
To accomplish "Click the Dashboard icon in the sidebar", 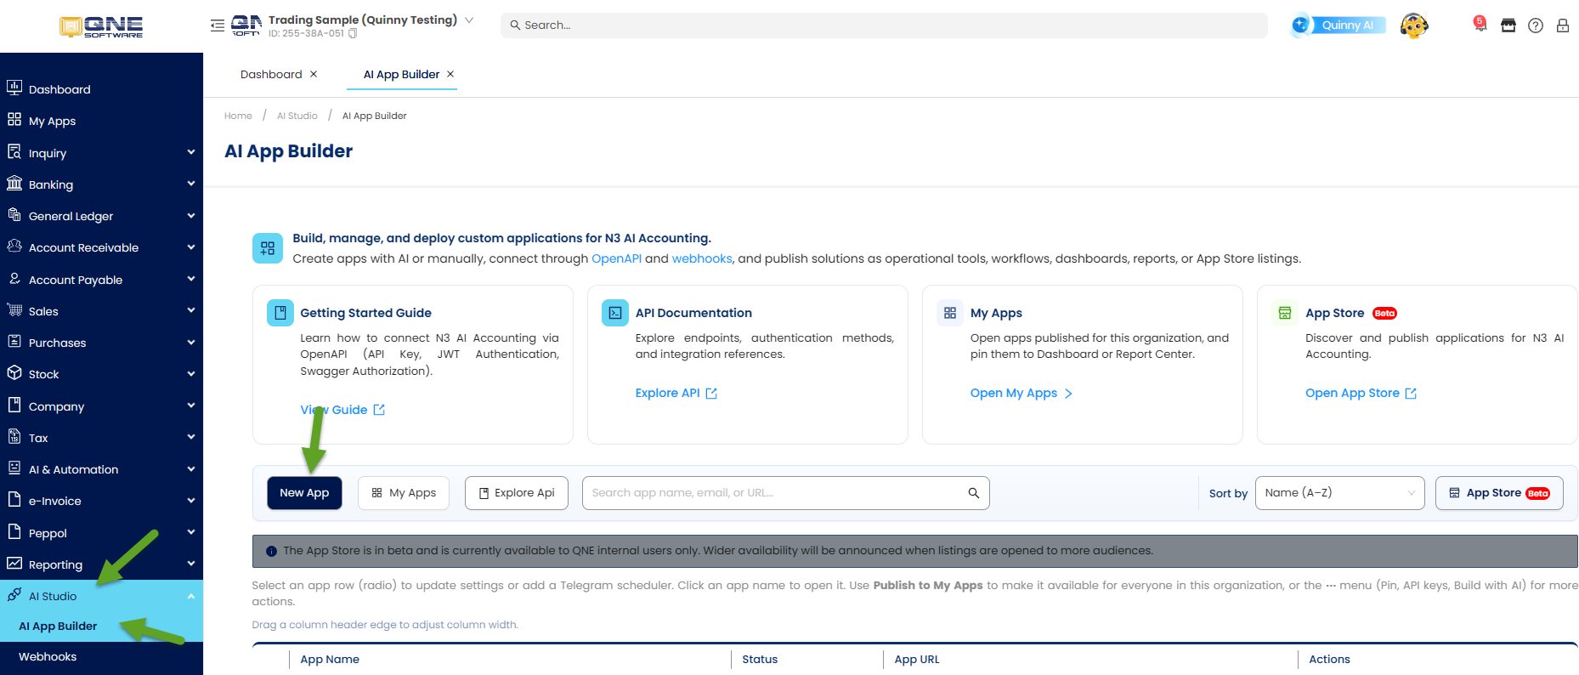I will [14, 88].
